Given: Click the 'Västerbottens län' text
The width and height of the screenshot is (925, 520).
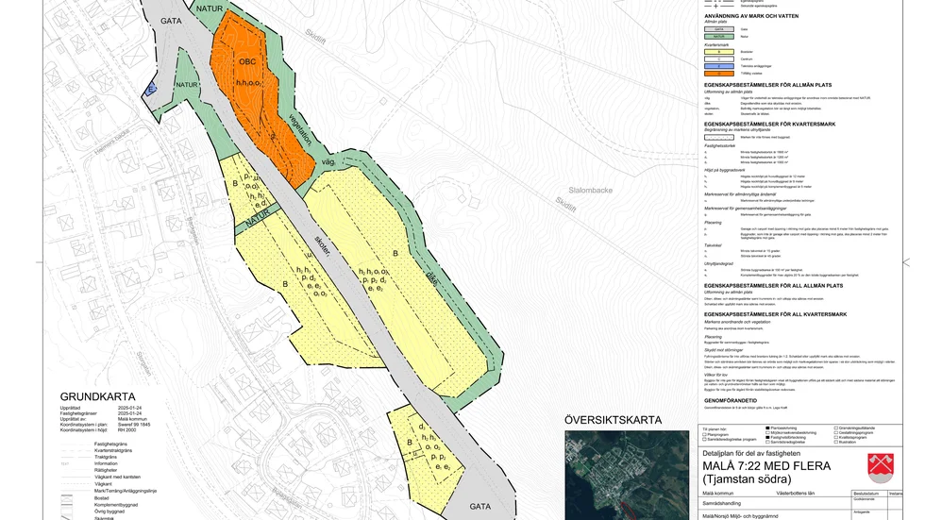Looking at the screenshot, I should (796, 494).
